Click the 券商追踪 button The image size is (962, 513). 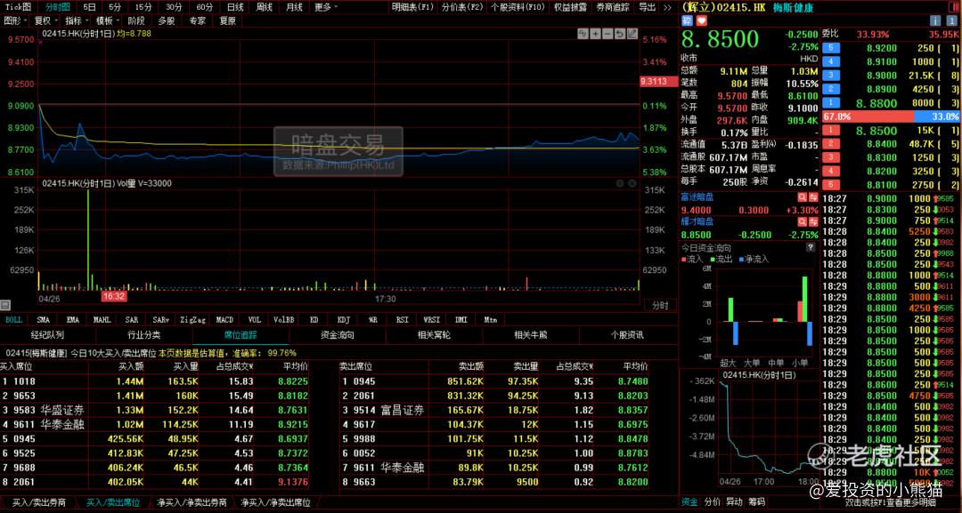(613, 7)
